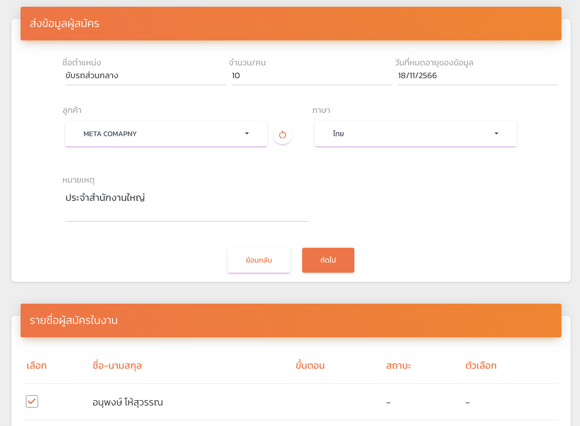Click the ส่งข้อมูลผู้สมัคร section header
The image size is (580, 426).
tap(64, 24)
